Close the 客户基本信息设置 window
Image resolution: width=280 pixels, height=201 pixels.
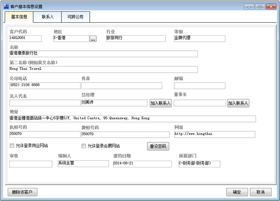(270, 6)
